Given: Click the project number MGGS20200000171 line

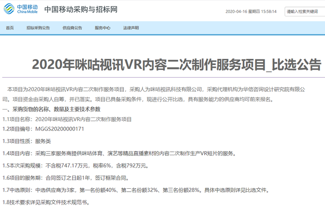Looking at the screenshot, I should (x=43, y=129).
